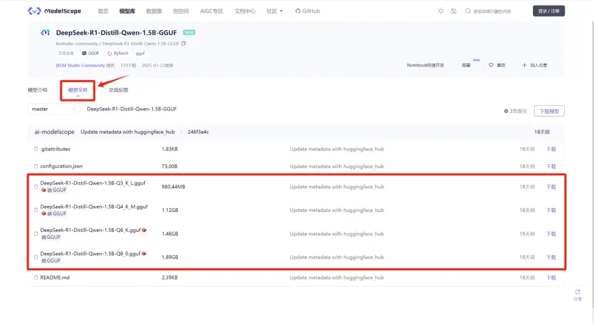Click the commit hash 246f3a4c
This screenshot has height=324, width=594.
pos(198,132)
